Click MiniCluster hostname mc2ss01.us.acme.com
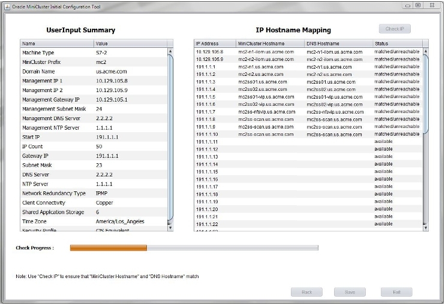445x305 pixels. (x=263, y=82)
